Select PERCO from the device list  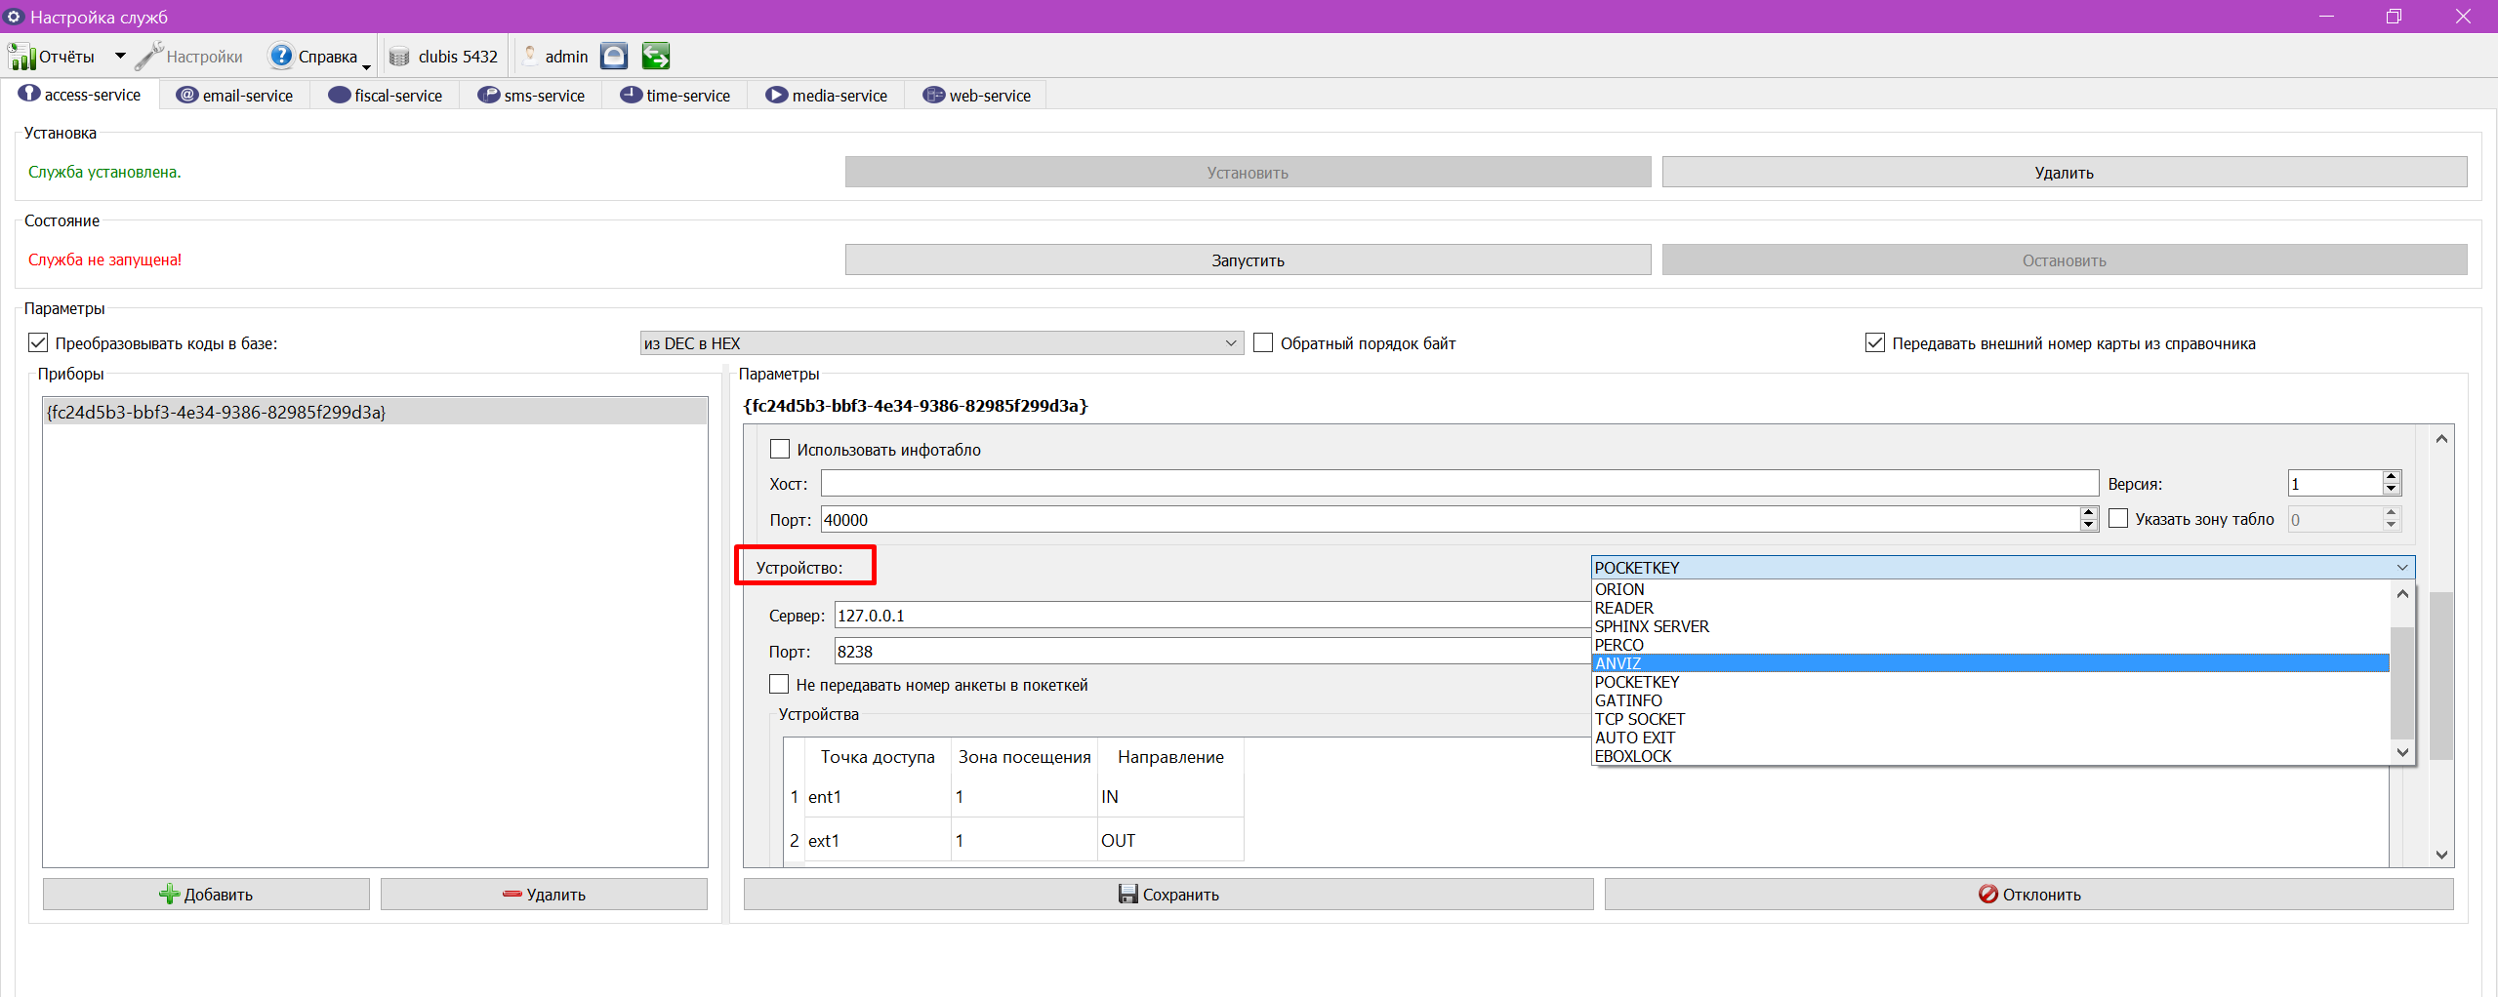(1990, 645)
